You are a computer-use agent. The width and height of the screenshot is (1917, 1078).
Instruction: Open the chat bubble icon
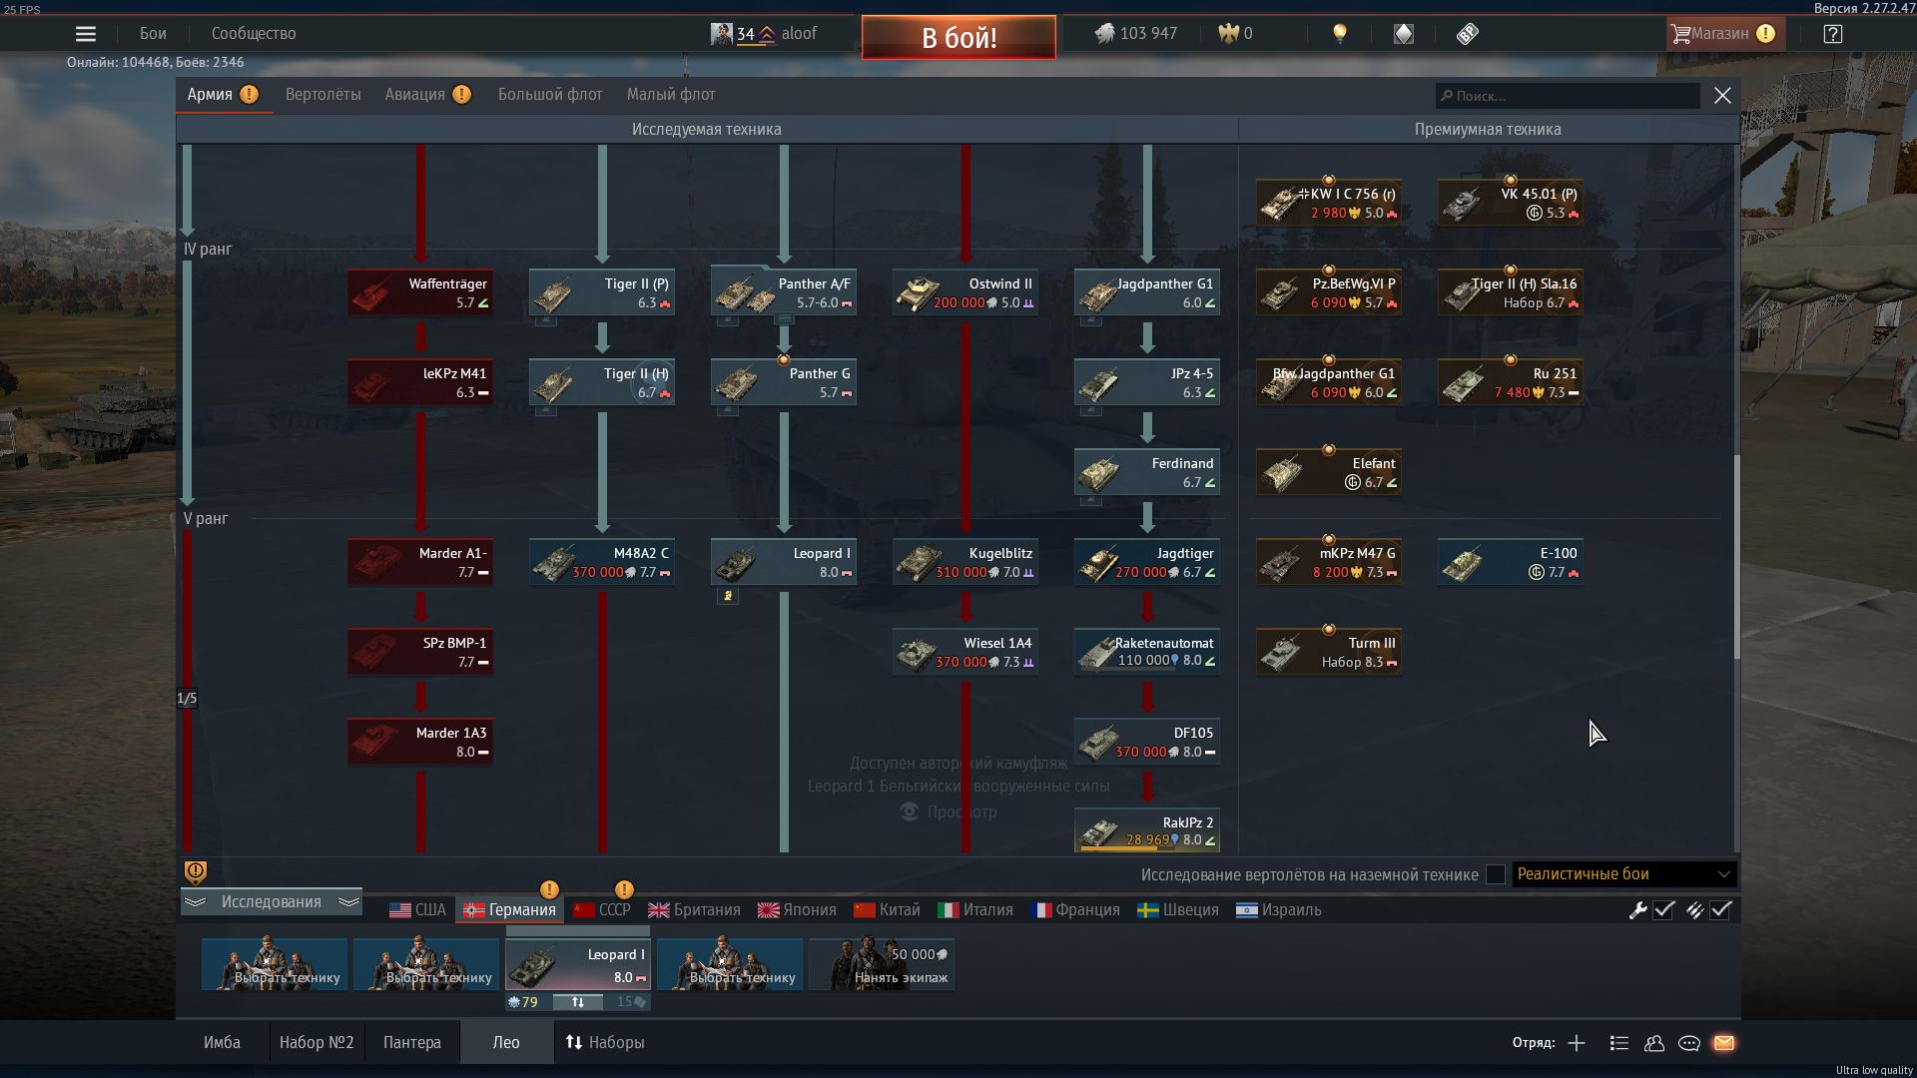pos(1689,1043)
